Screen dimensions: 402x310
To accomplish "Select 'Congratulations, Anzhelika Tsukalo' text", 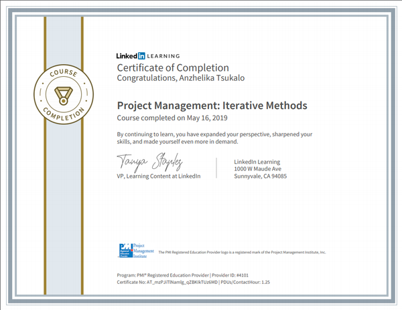I will click(x=181, y=78).
